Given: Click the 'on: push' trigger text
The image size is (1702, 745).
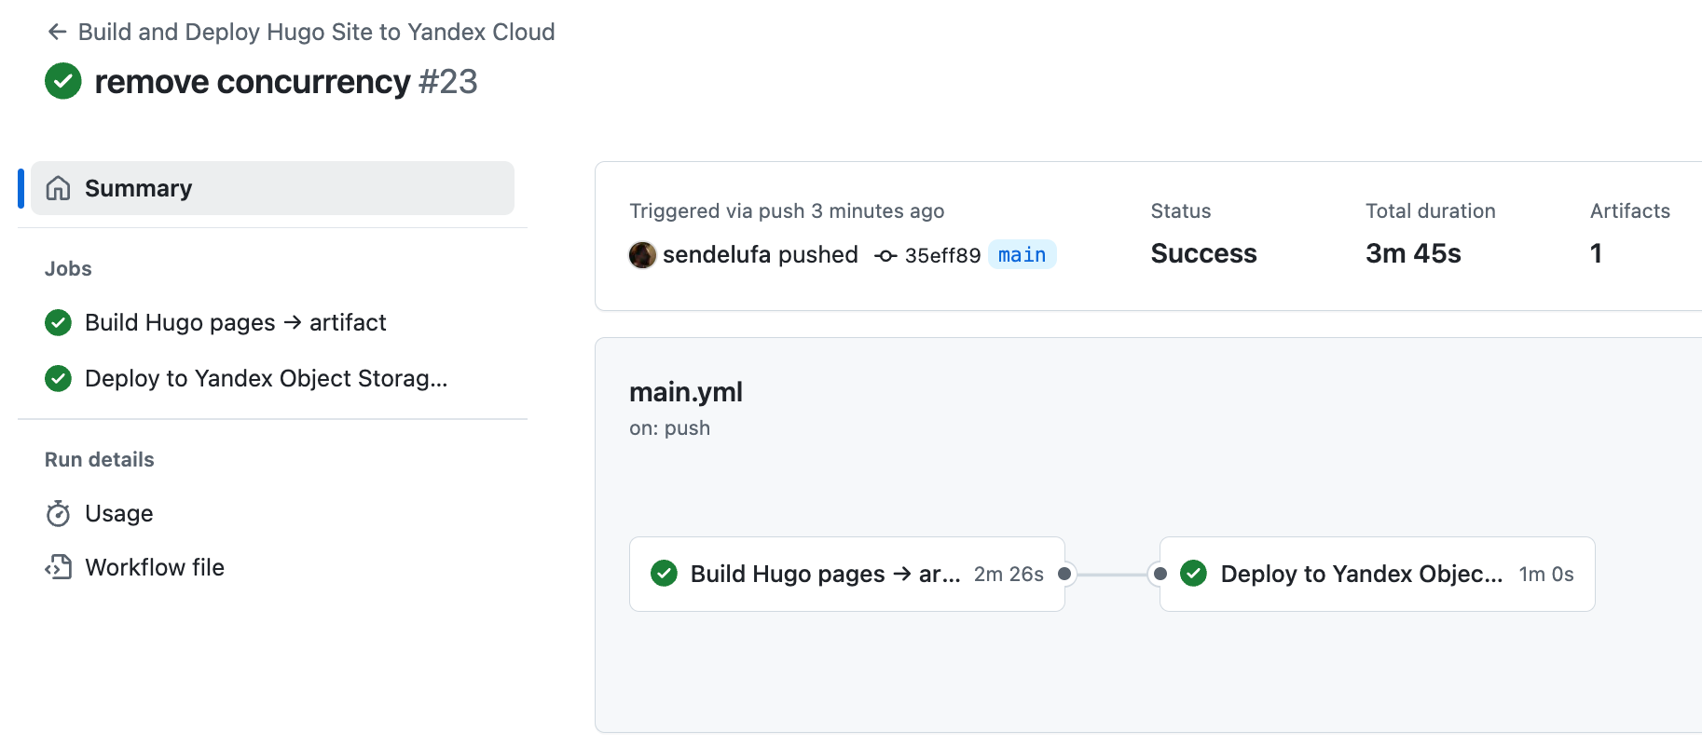Looking at the screenshot, I should click(x=669, y=428).
